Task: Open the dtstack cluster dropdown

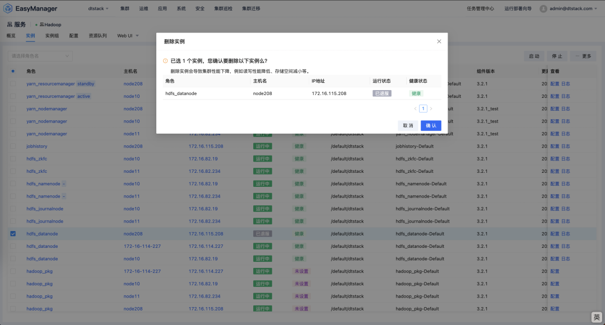Action: click(x=99, y=9)
